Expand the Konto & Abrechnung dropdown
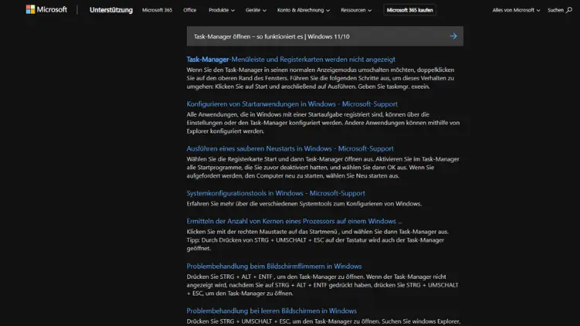Image resolution: width=580 pixels, height=326 pixels. (303, 10)
